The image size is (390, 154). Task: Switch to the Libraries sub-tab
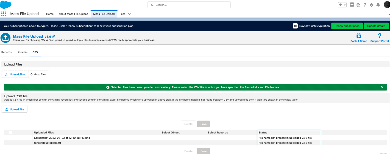(22, 52)
